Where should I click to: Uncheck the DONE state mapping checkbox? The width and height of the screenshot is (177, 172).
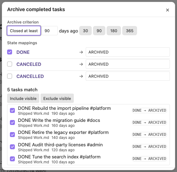(10, 52)
